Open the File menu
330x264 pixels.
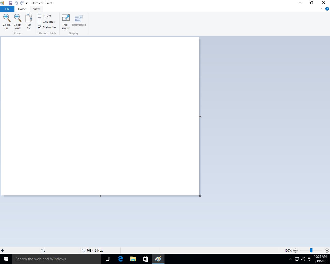[x=7, y=9]
